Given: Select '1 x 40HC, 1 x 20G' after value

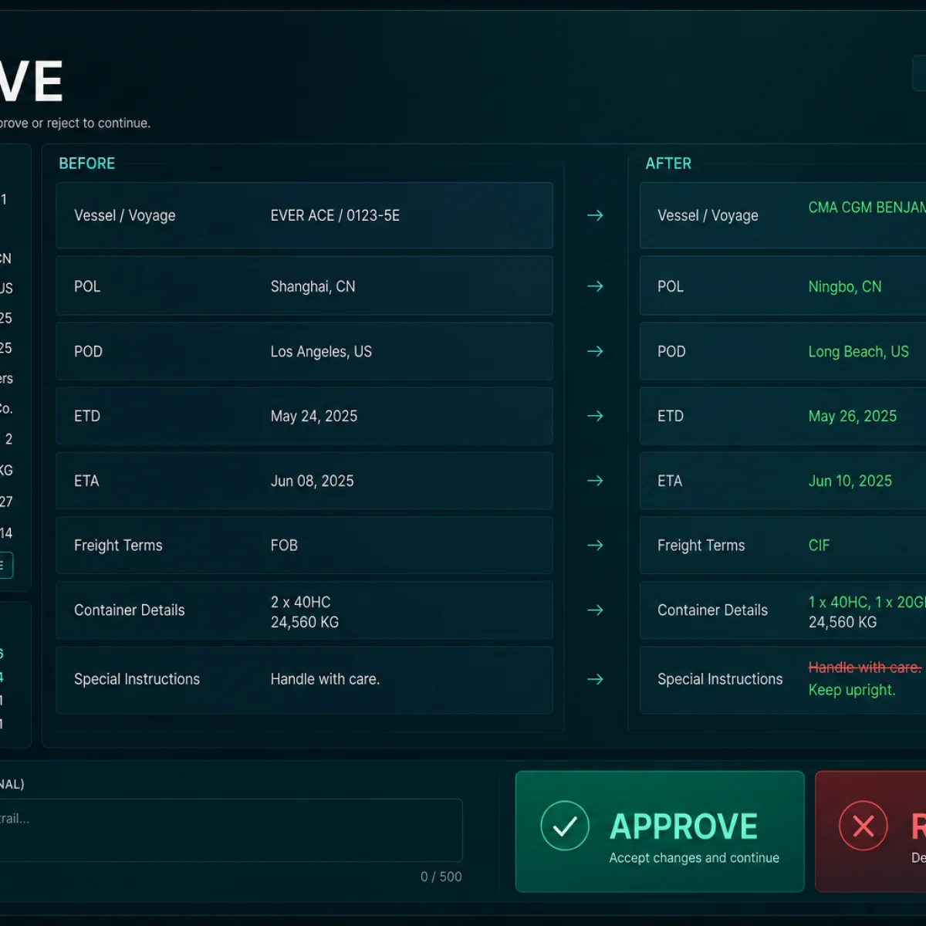Looking at the screenshot, I should coord(867,602).
